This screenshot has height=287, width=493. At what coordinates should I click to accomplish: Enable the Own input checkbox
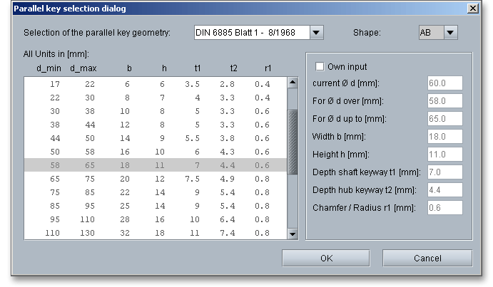pos(320,66)
